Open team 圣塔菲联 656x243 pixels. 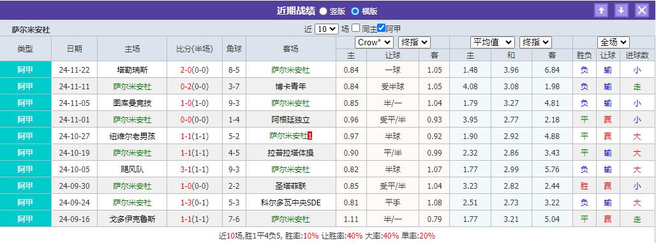[291, 186]
